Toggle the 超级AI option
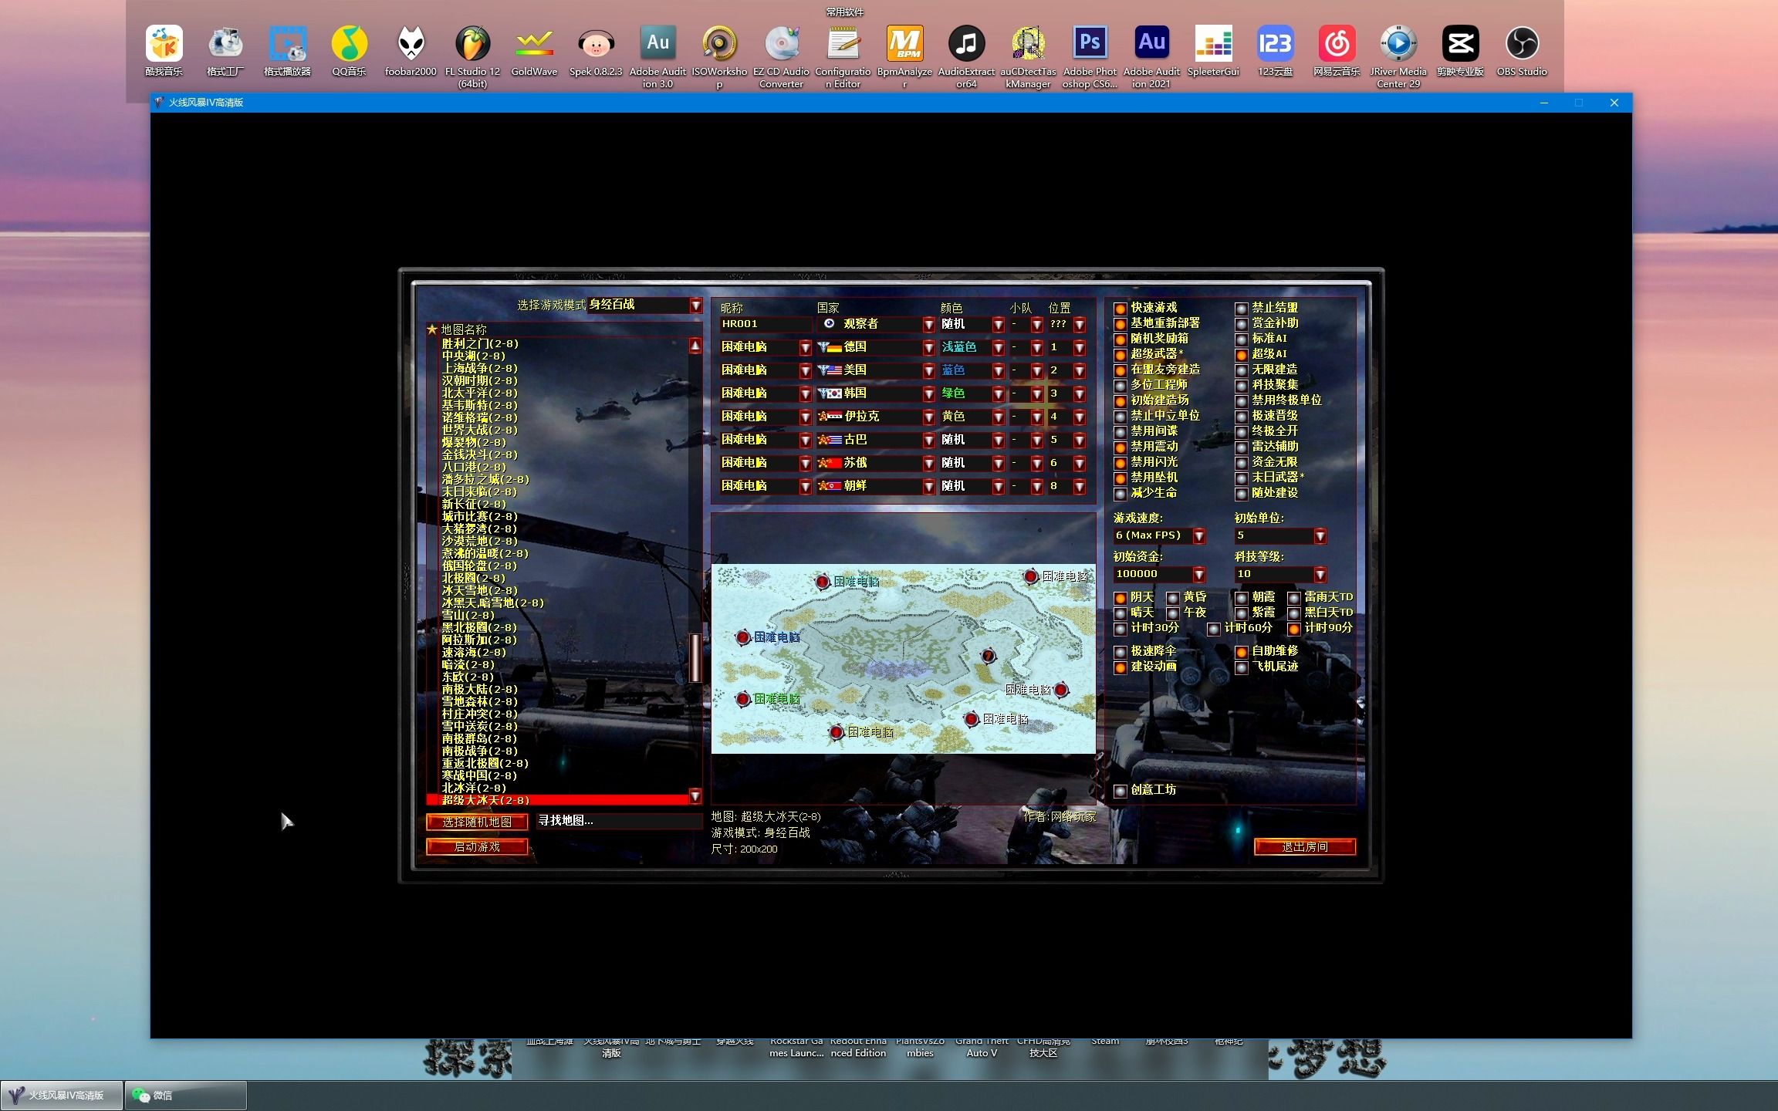 click(1241, 355)
